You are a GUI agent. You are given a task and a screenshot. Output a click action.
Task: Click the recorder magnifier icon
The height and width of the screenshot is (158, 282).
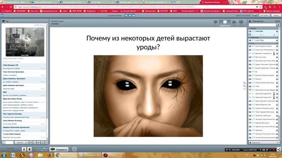pyautogui.click(x=230, y=150)
